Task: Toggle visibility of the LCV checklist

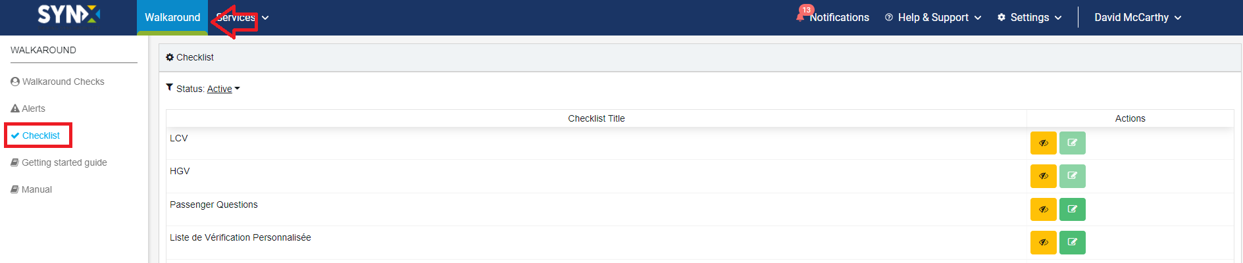Action: coord(1043,143)
